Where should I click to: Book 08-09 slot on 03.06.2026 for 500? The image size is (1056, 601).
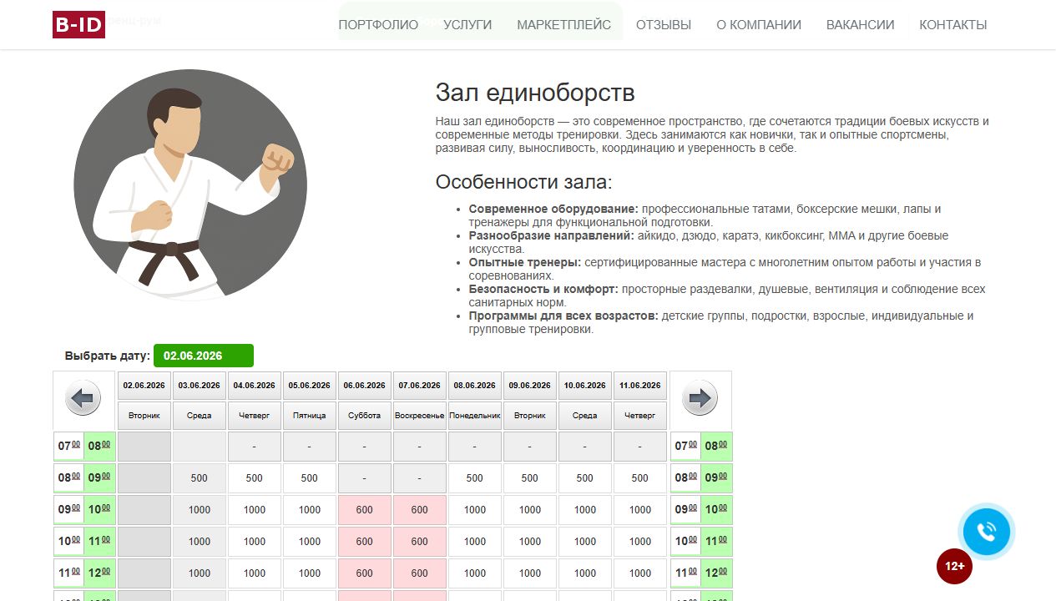pos(200,478)
